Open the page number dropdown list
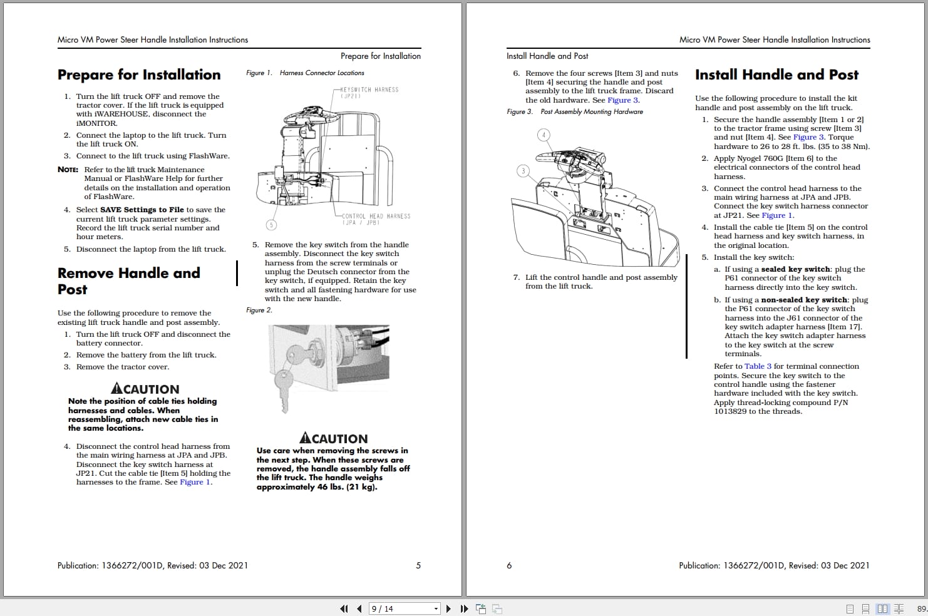Image resolution: width=928 pixels, height=616 pixels. tap(436, 608)
